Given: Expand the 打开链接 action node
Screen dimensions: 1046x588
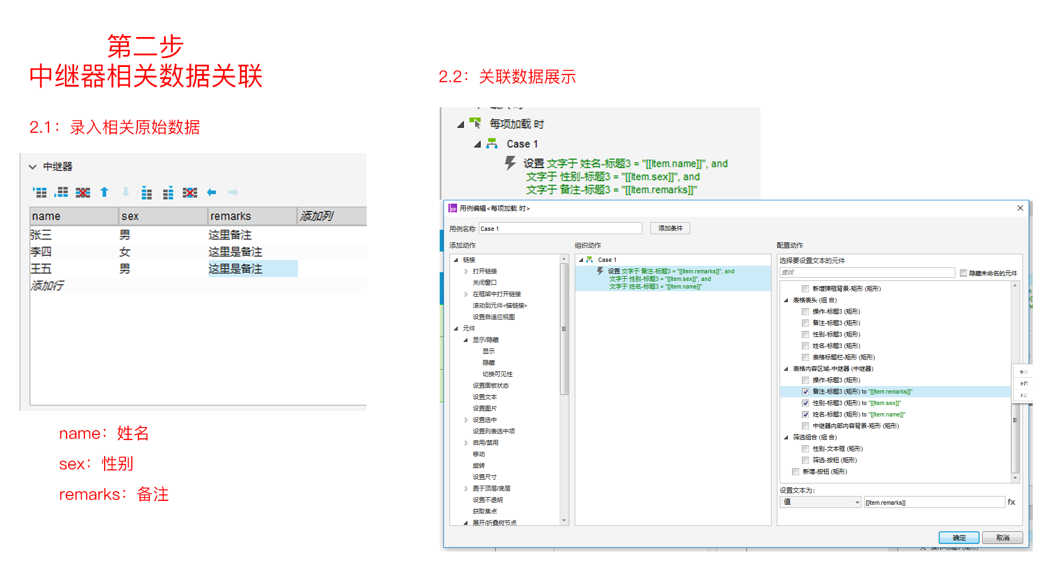Looking at the screenshot, I should [466, 271].
